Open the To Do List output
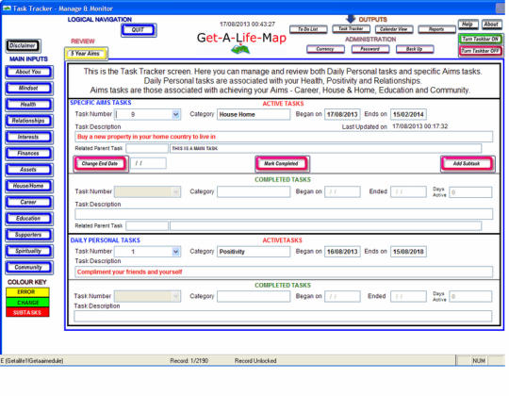The height and width of the screenshot is (396, 509). pos(308,29)
